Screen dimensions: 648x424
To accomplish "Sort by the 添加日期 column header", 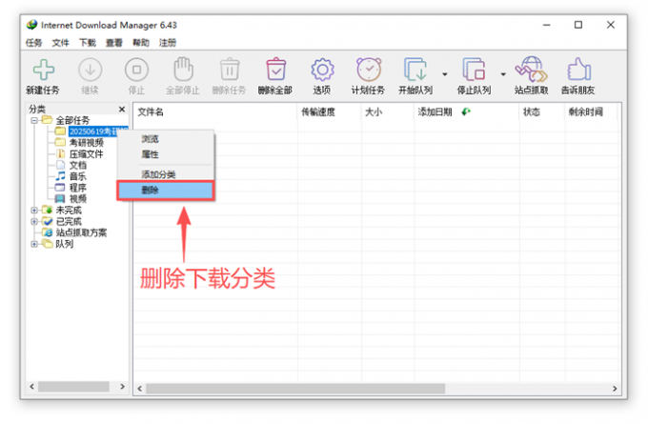I will (466, 112).
